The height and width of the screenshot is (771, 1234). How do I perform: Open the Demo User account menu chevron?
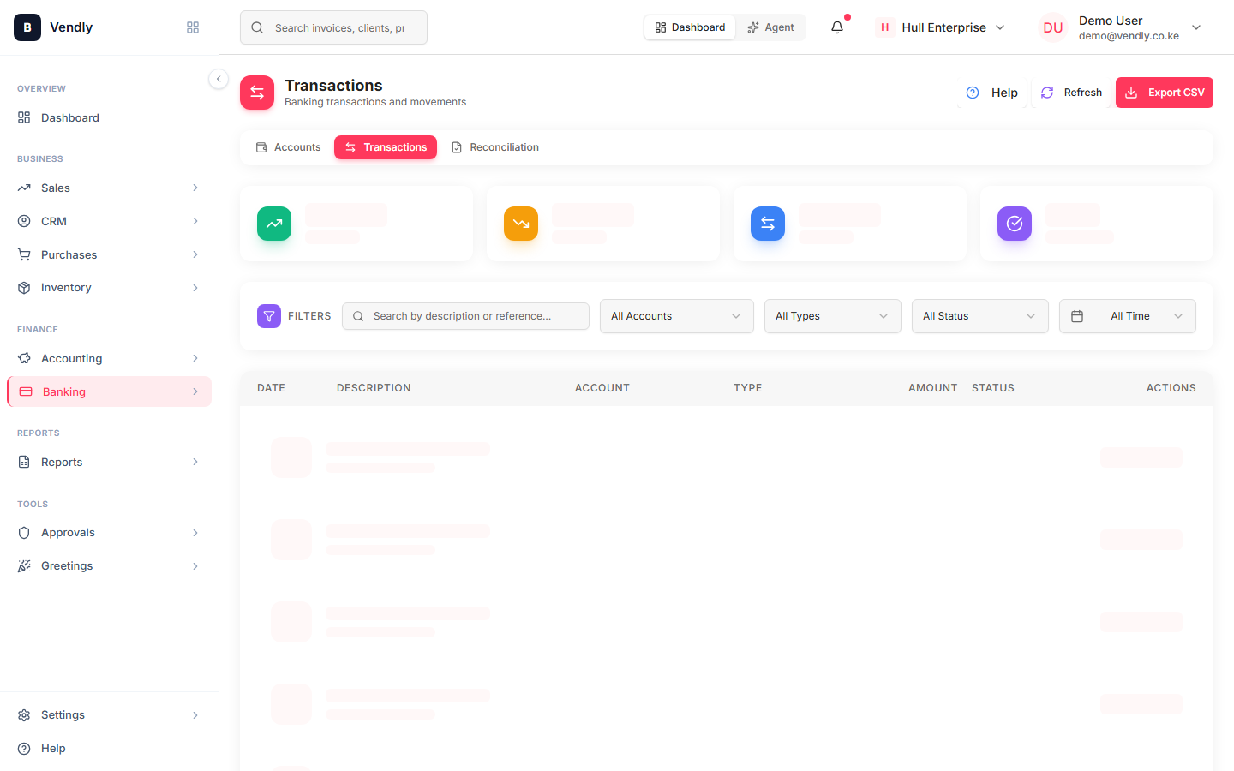coord(1196,27)
